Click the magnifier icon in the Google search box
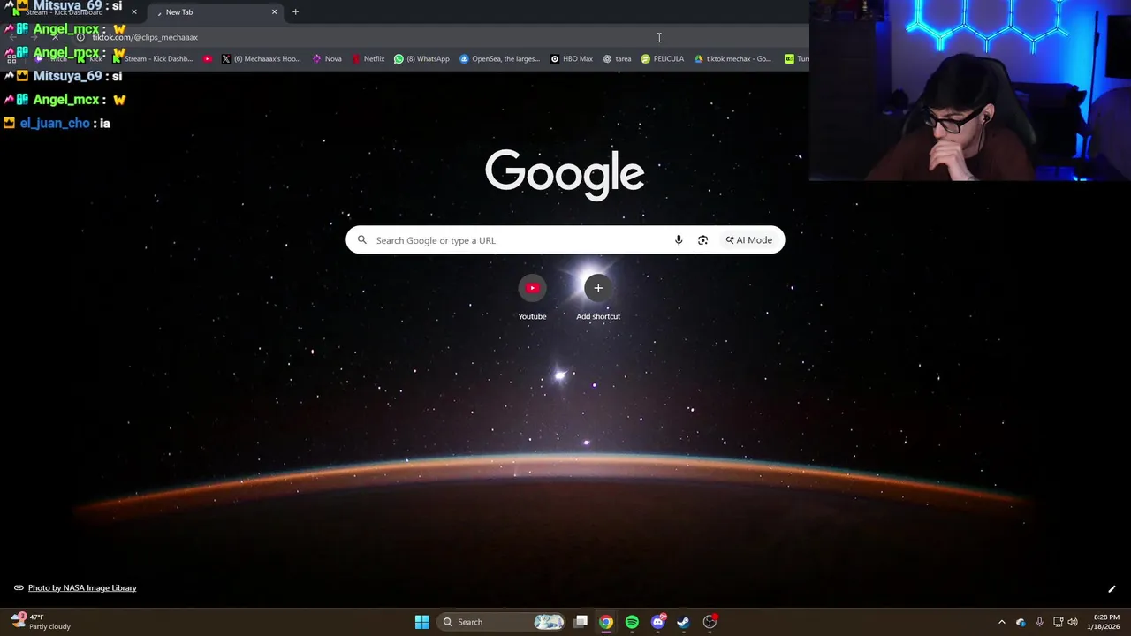The width and height of the screenshot is (1131, 636). click(x=361, y=240)
